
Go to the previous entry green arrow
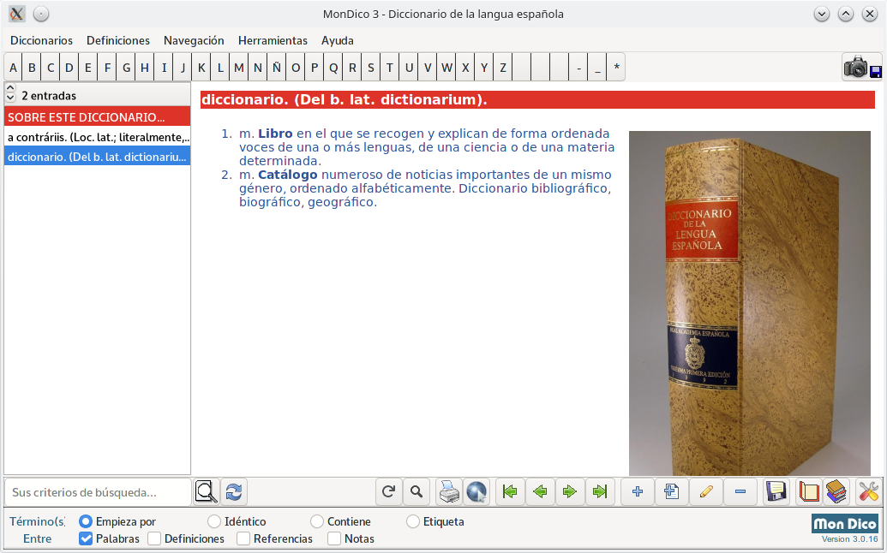[x=540, y=491]
